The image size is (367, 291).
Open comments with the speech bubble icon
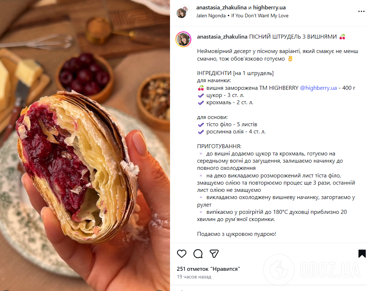click(198, 253)
